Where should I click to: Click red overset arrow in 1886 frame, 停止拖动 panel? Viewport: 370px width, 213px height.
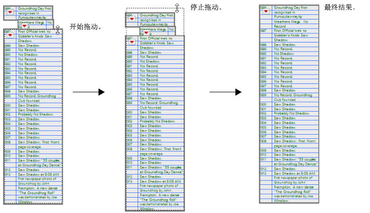[132, 19]
